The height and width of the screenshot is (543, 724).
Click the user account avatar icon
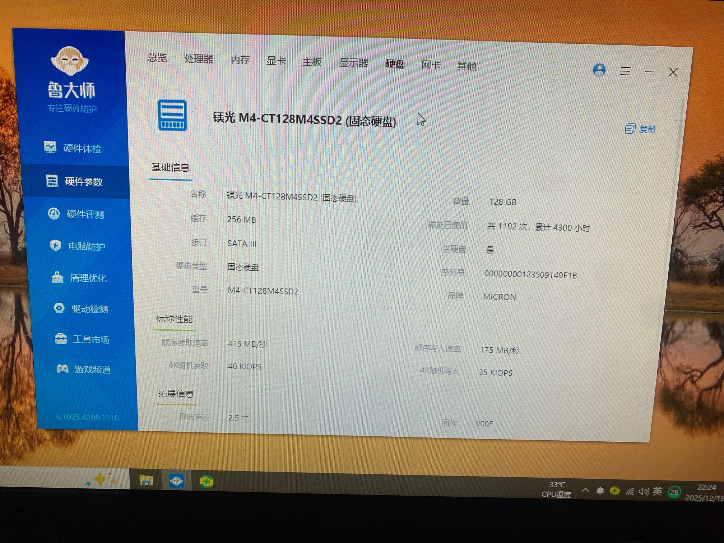[599, 70]
